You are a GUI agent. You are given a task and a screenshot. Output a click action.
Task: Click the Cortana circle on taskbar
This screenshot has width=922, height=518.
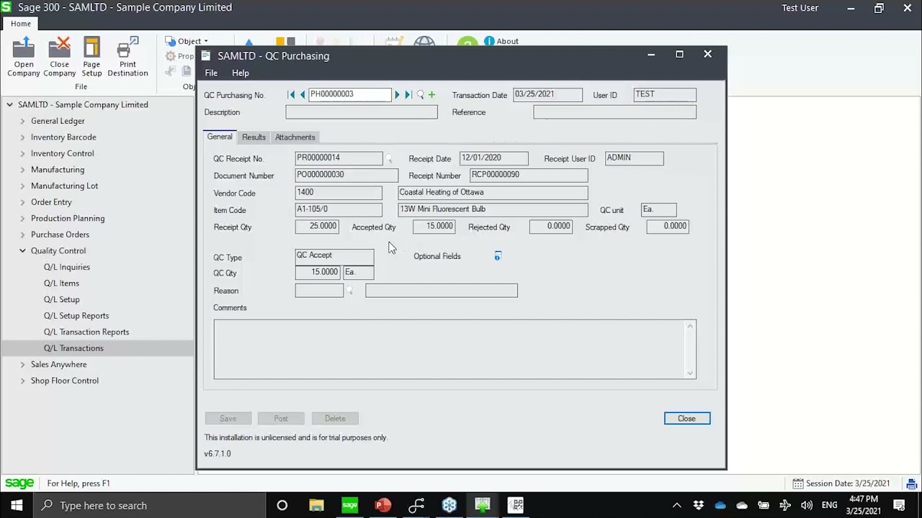click(282, 505)
